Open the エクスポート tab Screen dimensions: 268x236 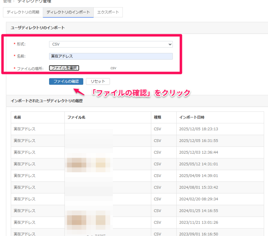click(x=108, y=12)
